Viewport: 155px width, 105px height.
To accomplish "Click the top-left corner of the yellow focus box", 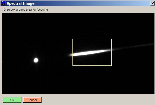I will click(72, 39).
